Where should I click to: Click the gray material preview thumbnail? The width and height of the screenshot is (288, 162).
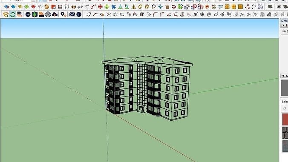pos(285,88)
